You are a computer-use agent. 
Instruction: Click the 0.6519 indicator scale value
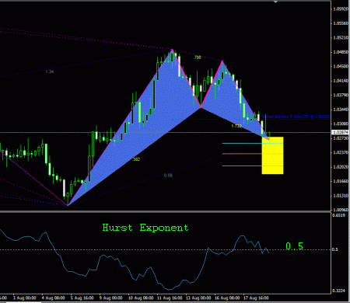click(x=339, y=215)
